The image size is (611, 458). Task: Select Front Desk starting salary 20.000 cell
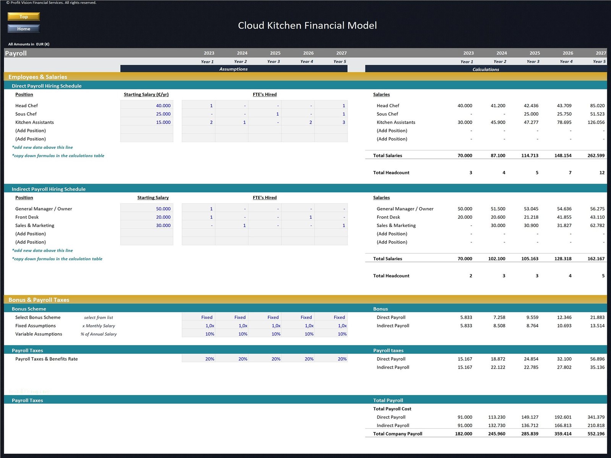(147, 217)
